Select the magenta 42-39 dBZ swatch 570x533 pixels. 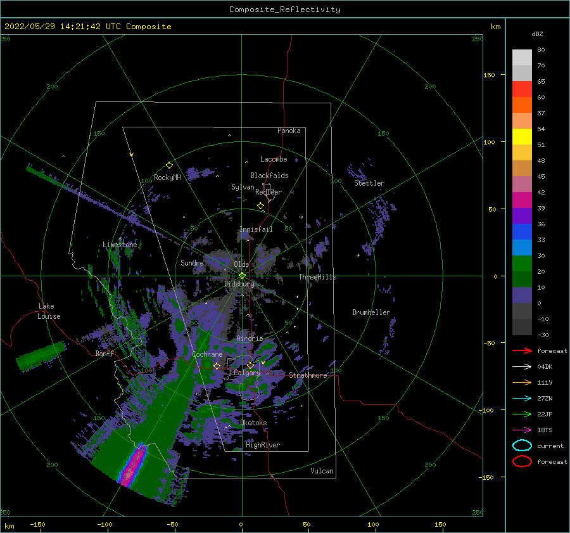coord(522,200)
